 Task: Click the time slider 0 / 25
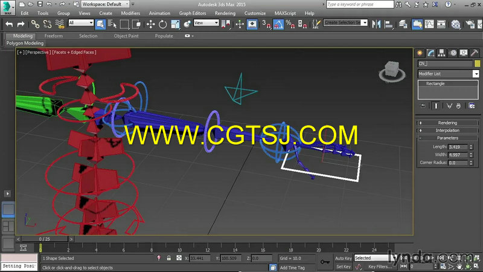tap(44, 239)
